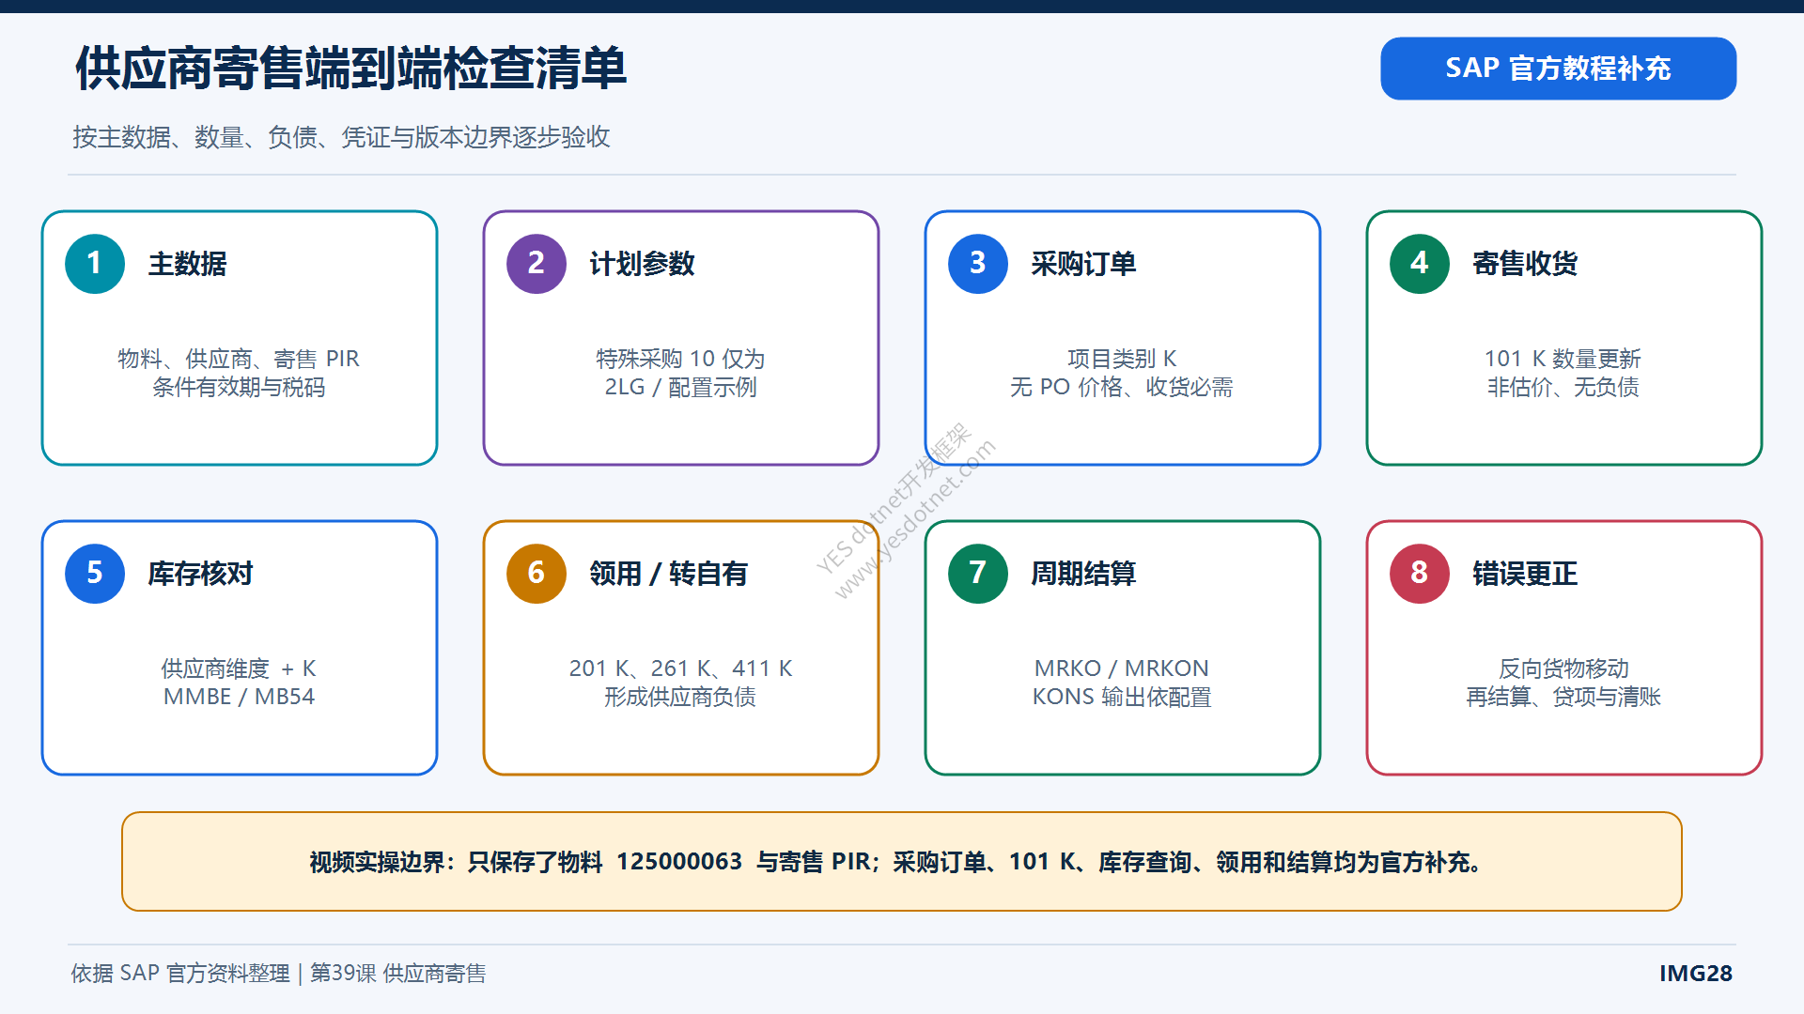This screenshot has width=1804, height=1014.
Task: Click the blue number 3 circle badge
Action: 978,264
